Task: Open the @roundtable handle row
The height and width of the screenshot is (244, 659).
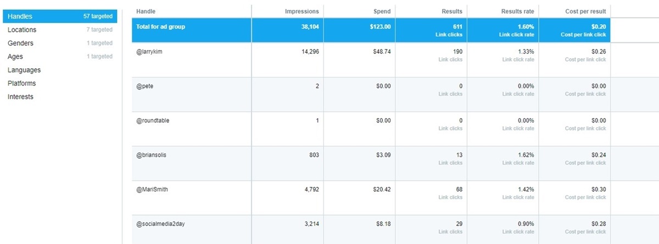Action: coord(153,121)
